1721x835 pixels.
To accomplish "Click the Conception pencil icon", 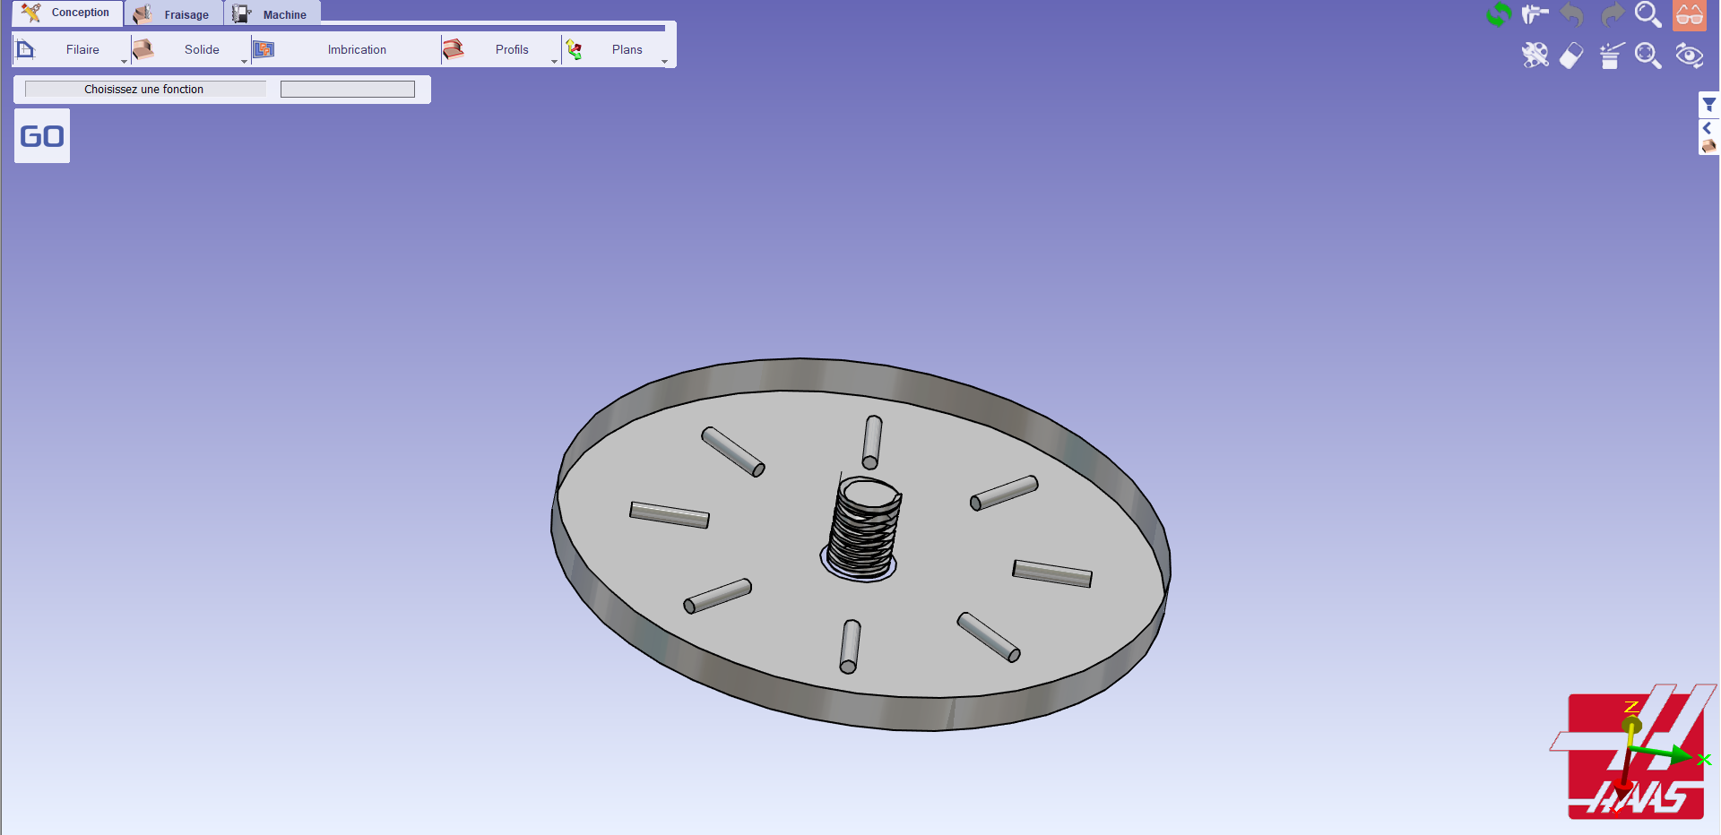I will pos(31,13).
